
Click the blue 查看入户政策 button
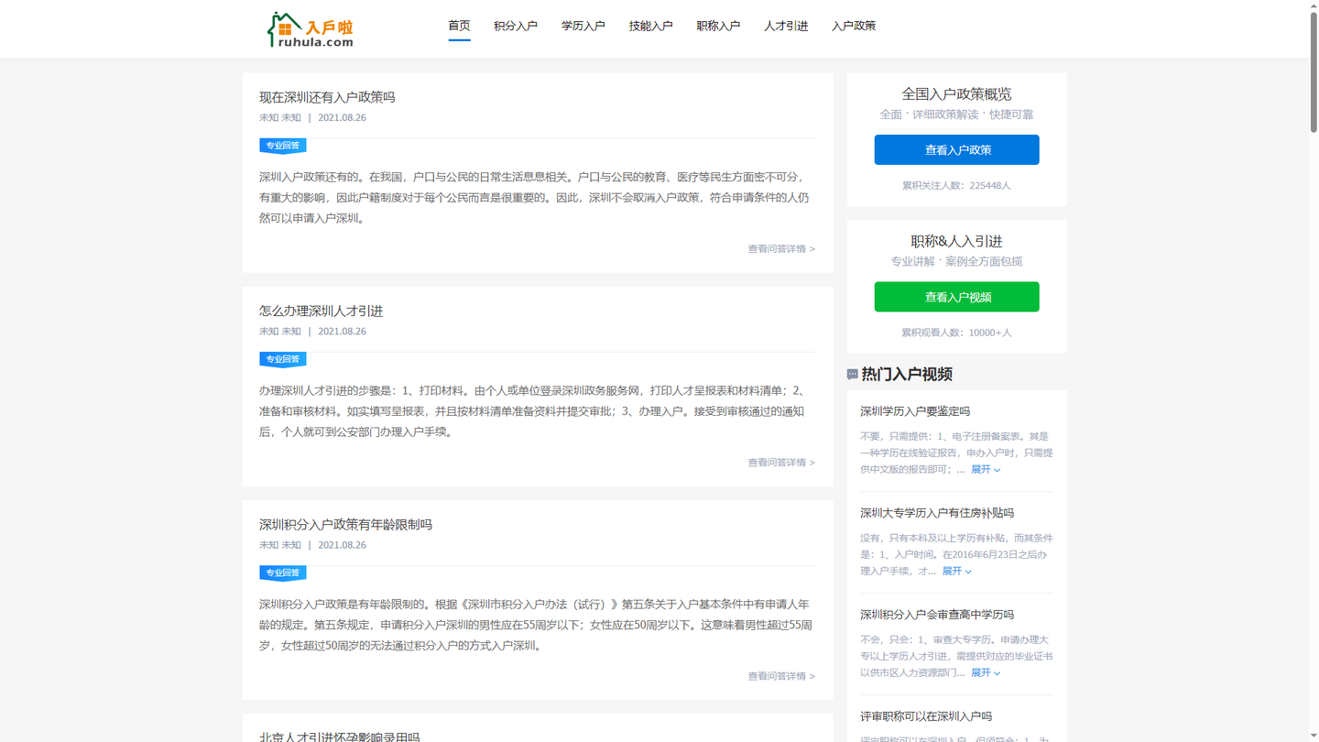point(957,150)
